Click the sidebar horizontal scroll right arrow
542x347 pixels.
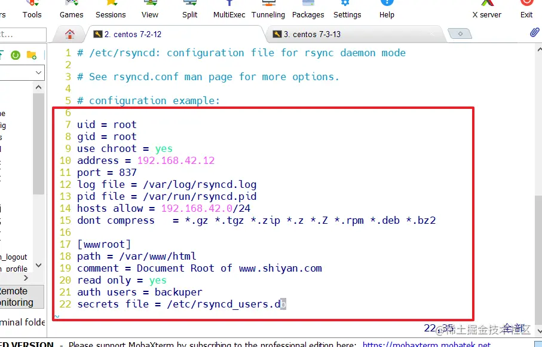(26, 278)
